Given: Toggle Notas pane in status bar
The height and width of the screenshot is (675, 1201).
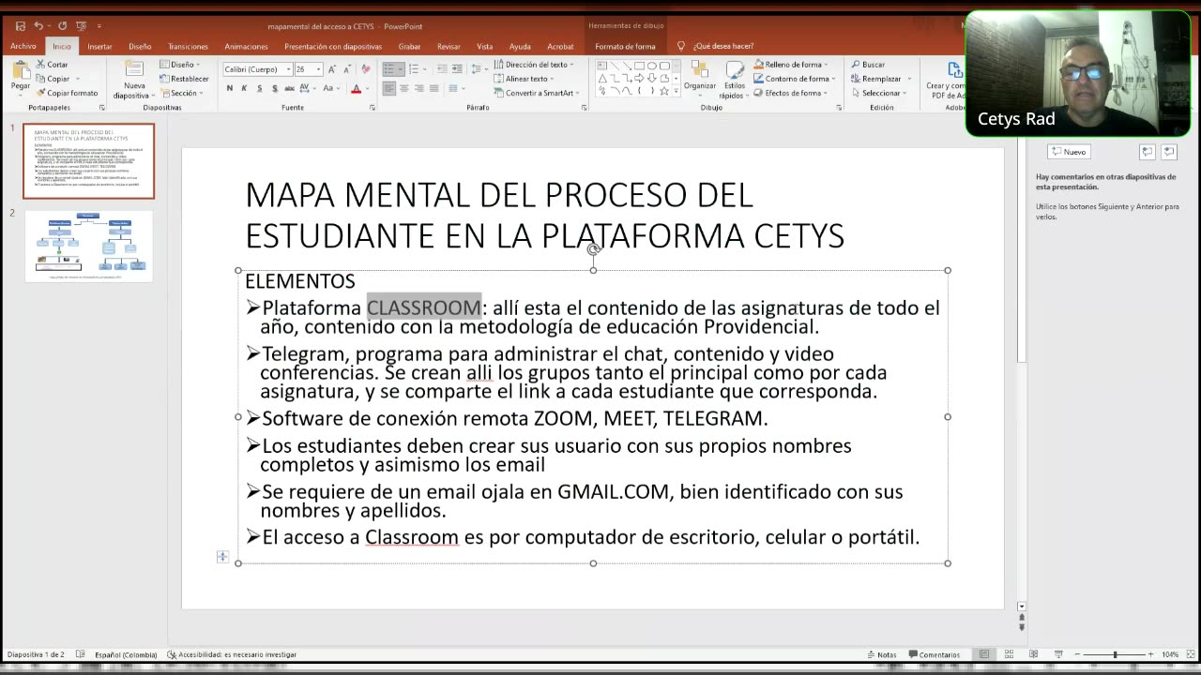Looking at the screenshot, I should tap(881, 654).
